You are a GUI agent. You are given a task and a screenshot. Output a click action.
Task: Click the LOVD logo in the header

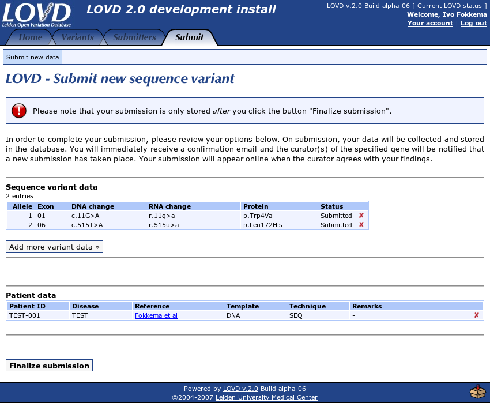pyautogui.click(x=36, y=14)
